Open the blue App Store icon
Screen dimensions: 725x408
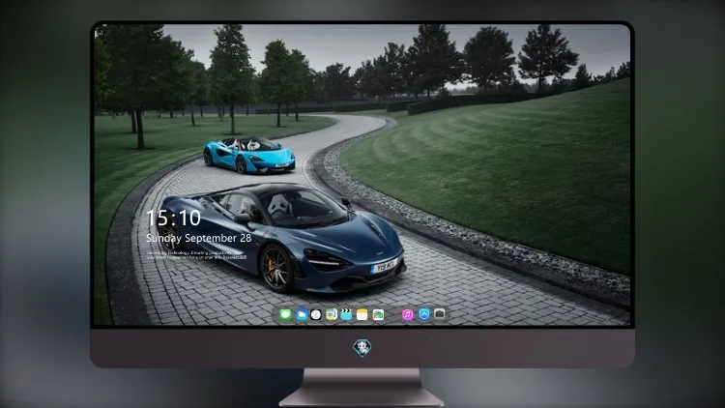click(x=424, y=314)
